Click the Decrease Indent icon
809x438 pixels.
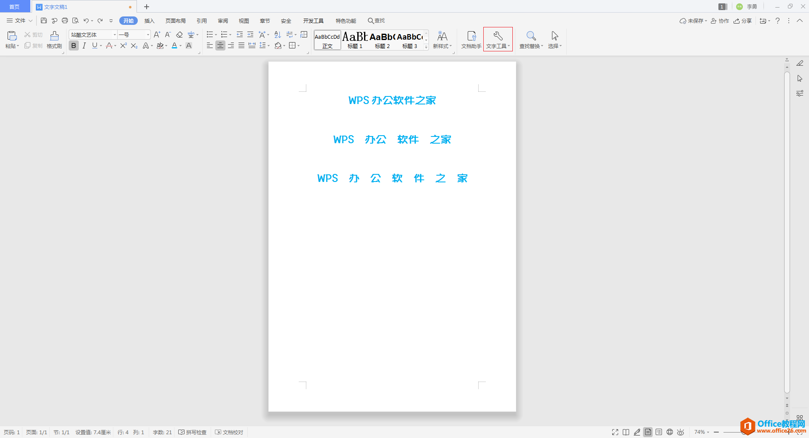(240, 35)
